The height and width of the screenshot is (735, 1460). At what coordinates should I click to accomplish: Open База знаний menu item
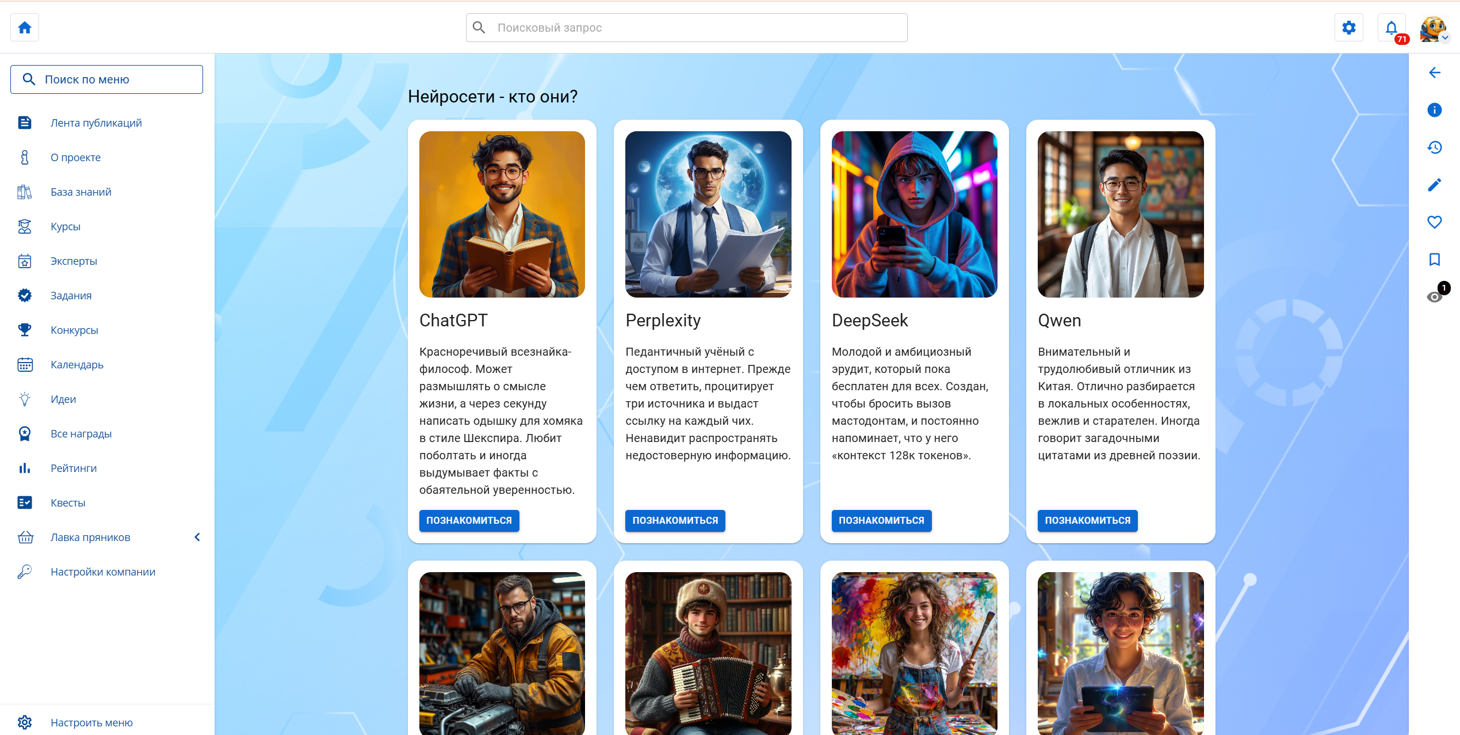(81, 192)
